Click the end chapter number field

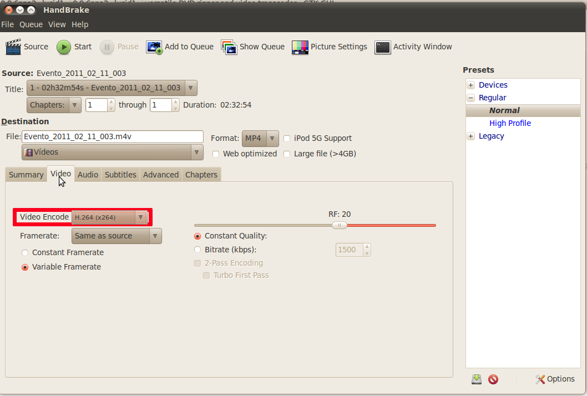pyautogui.click(x=161, y=105)
